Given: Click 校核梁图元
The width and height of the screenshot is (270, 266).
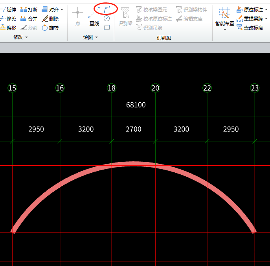Looking at the screenshot, I should pyautogui.click(x=152, y=10).
